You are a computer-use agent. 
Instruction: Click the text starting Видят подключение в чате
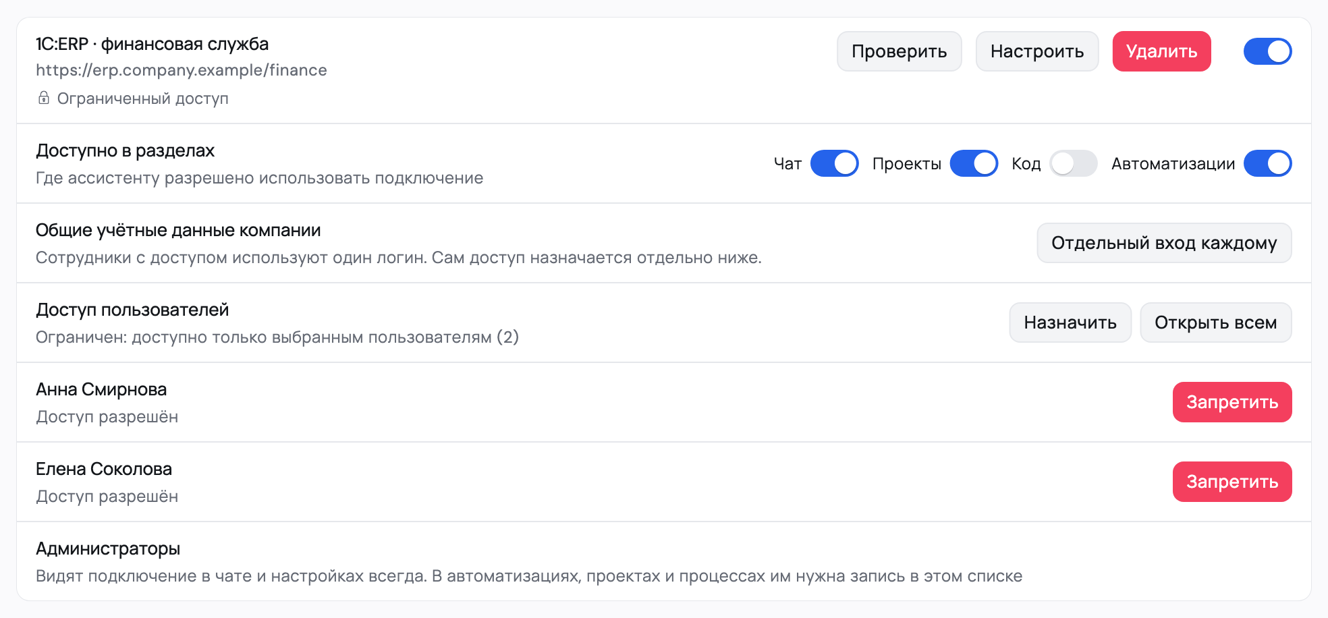[529, 576]
